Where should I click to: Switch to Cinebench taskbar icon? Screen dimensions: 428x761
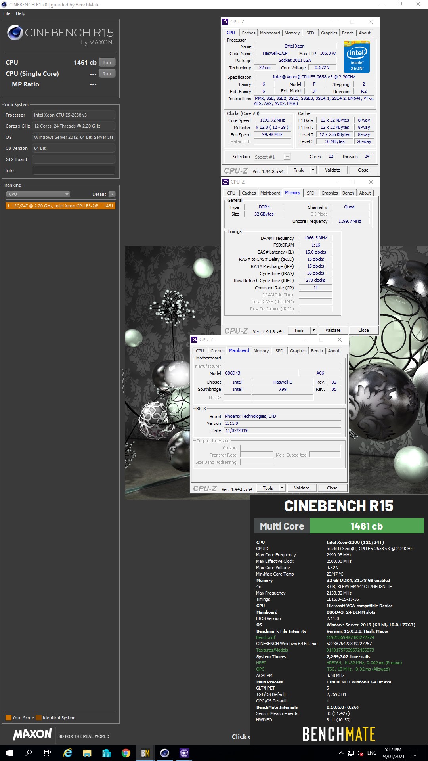tap(165, 753)
